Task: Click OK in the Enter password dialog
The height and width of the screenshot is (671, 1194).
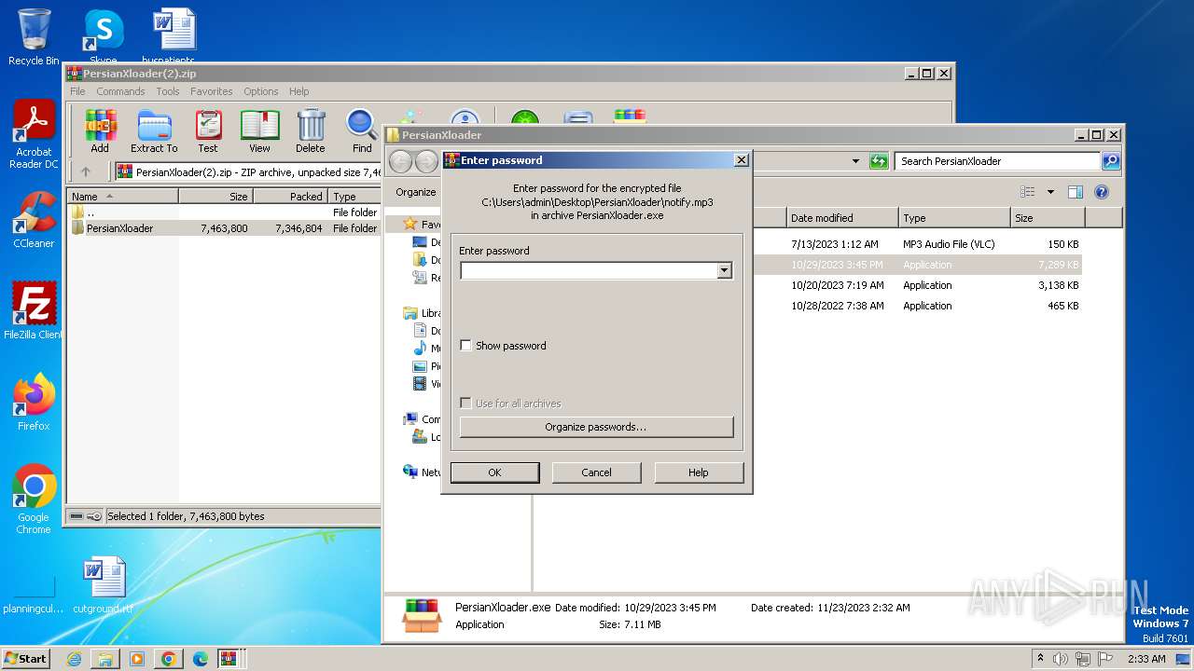Action: pos(494,472)
